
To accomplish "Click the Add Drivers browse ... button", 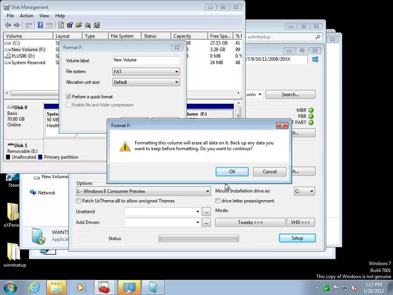I will tap(206, 222).
